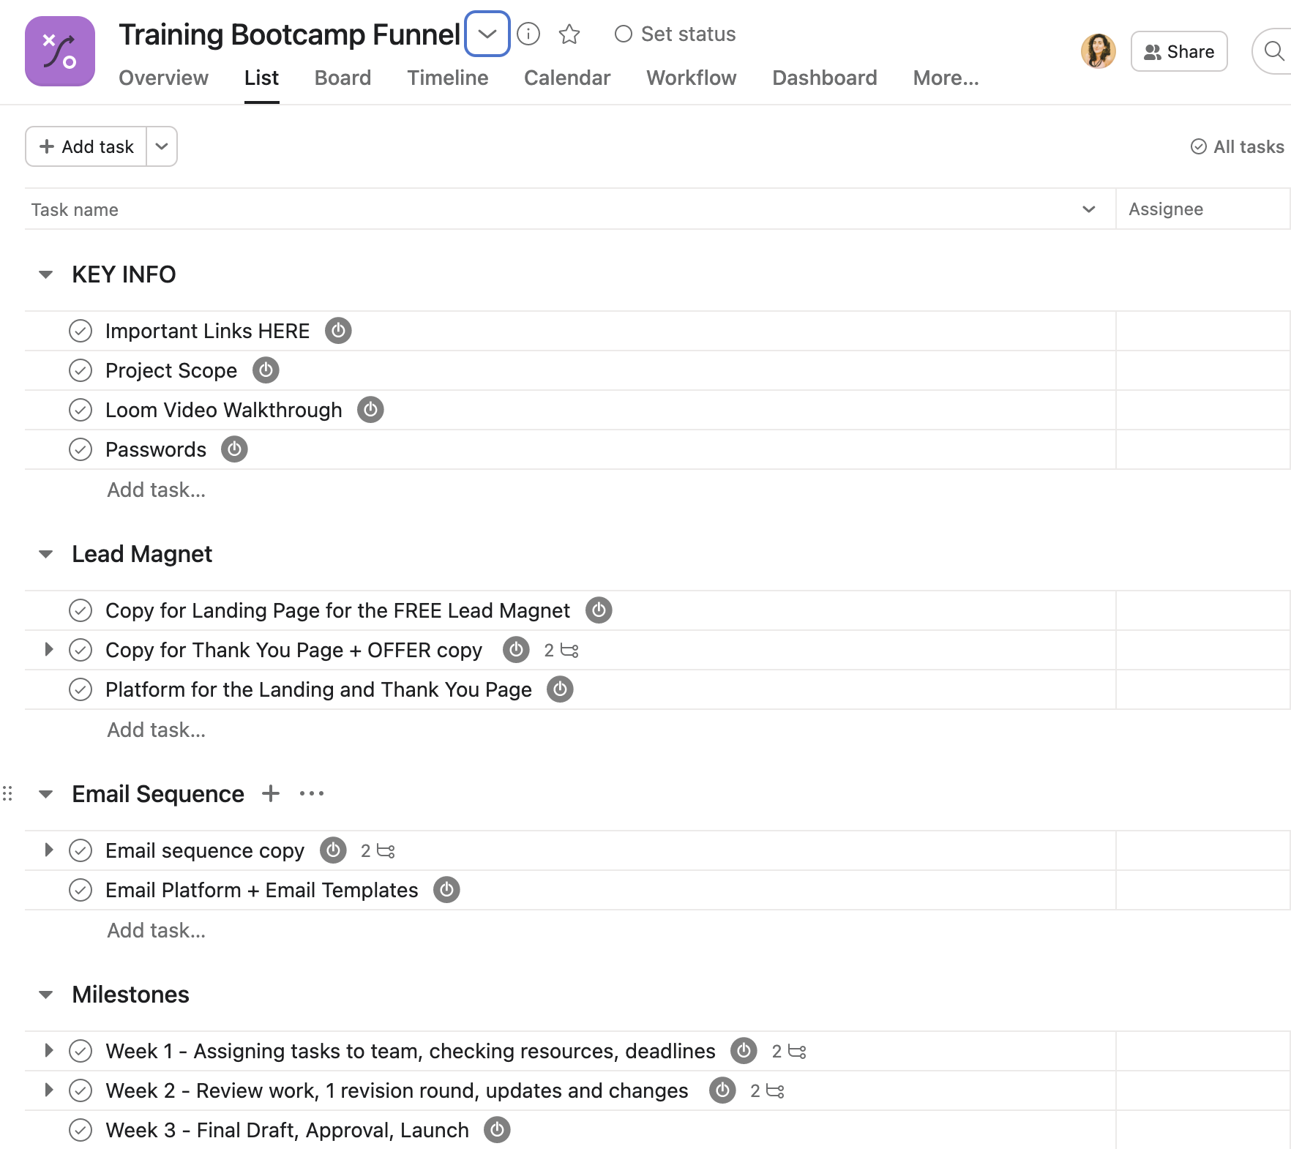Mark Important Links HERE complete
The height and width of the screenshot is (1149, 1291).
coord(81,331)
